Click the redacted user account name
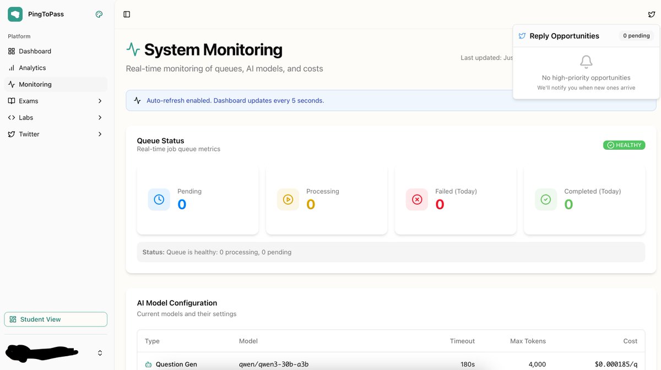The width and height of the screenshot is (661, 370). [42, 352]
